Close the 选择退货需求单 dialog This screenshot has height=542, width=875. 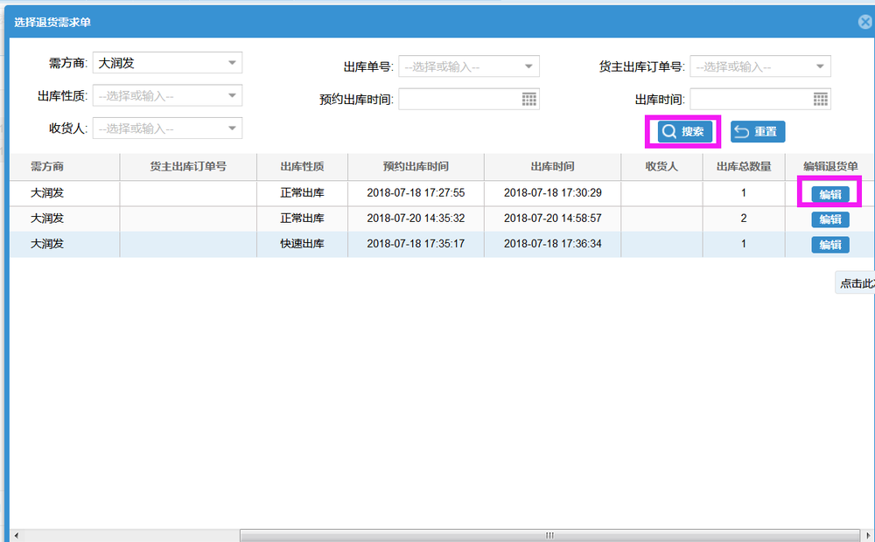click(x=865, y=22)
